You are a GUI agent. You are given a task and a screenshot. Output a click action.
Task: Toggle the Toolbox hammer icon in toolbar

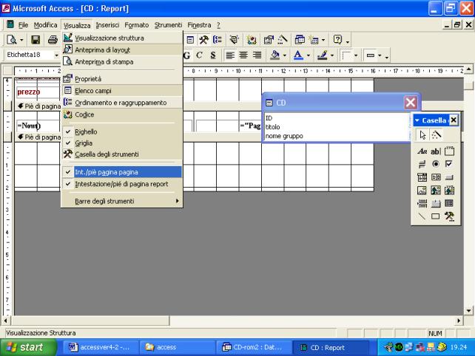pyautogui.click(x=203, y=40)
